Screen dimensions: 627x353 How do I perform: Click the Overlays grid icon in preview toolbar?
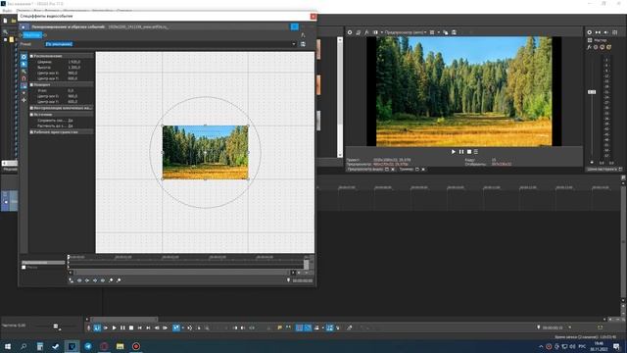coord(432,32)
